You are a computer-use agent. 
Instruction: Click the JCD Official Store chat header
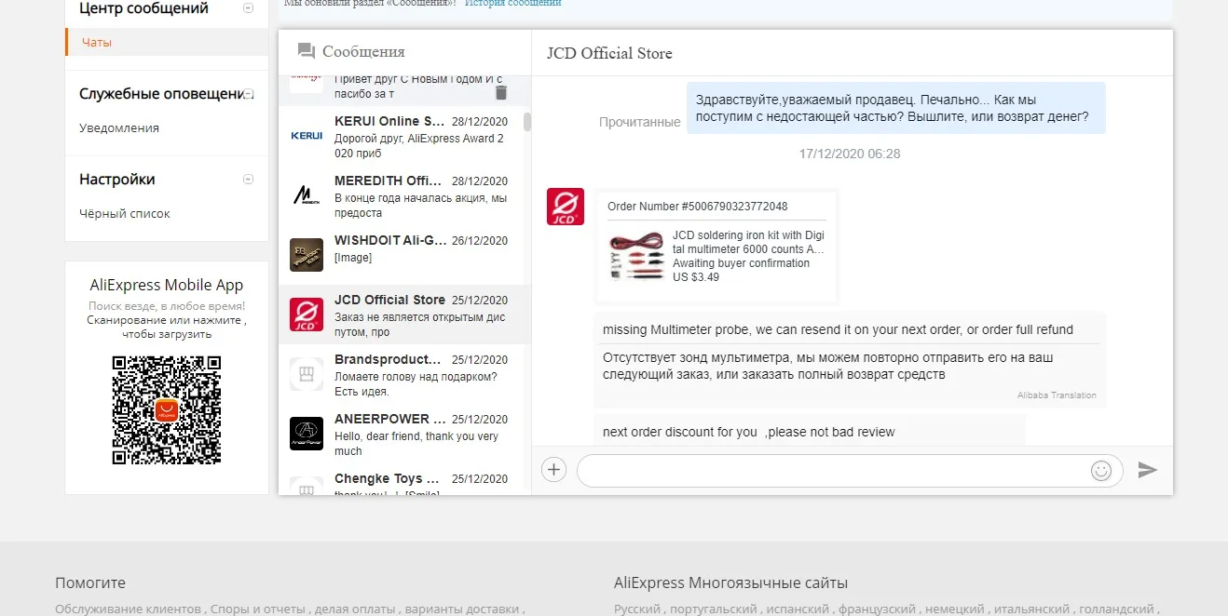[609, 53]
